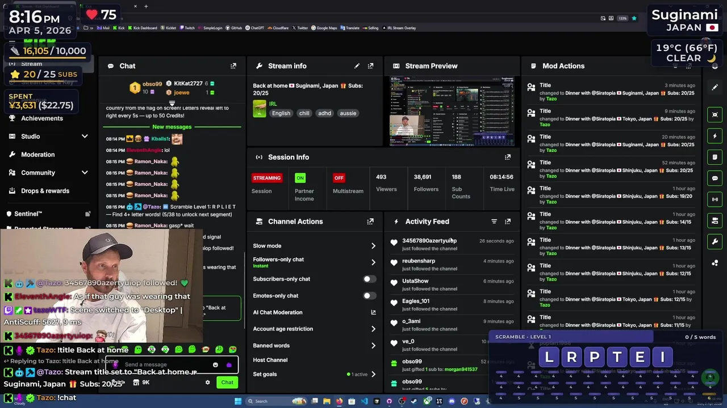
Task: Edit stream info with pencil icon
Action: (x=357, y=66)
